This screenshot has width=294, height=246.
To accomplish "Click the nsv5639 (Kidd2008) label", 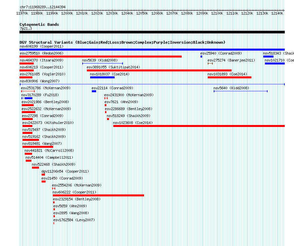I will pyautogui.click(x=100, y=60).
